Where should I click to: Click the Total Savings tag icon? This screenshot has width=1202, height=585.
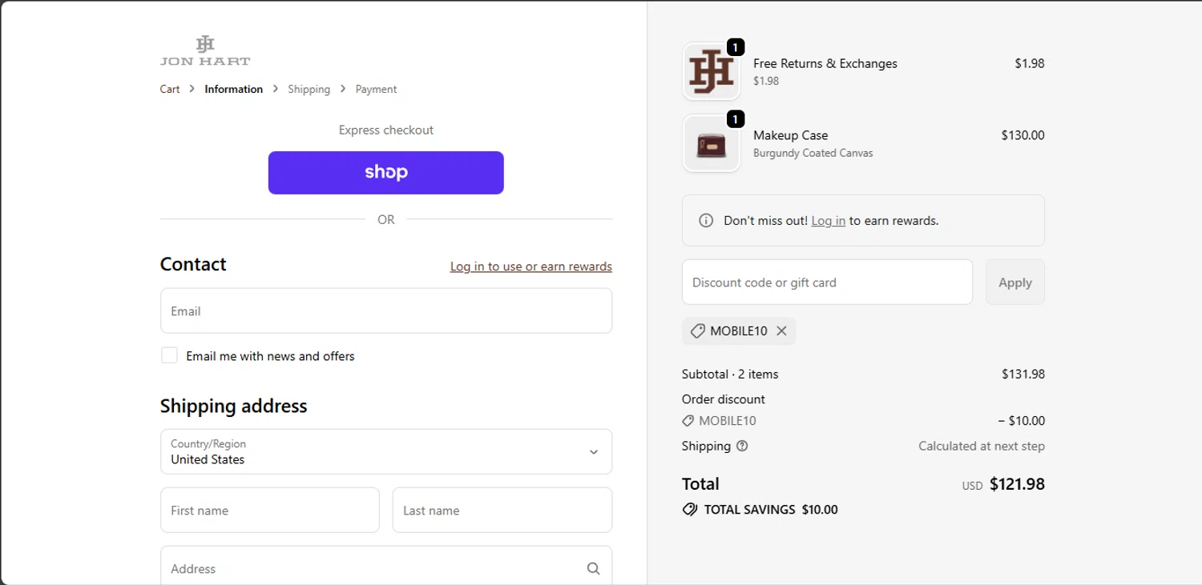[690, 509]
